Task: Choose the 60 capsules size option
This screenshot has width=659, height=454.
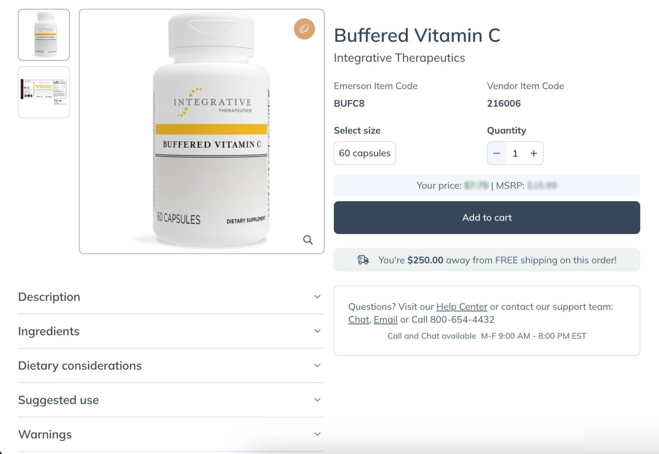Action: [x=365, y=153]
